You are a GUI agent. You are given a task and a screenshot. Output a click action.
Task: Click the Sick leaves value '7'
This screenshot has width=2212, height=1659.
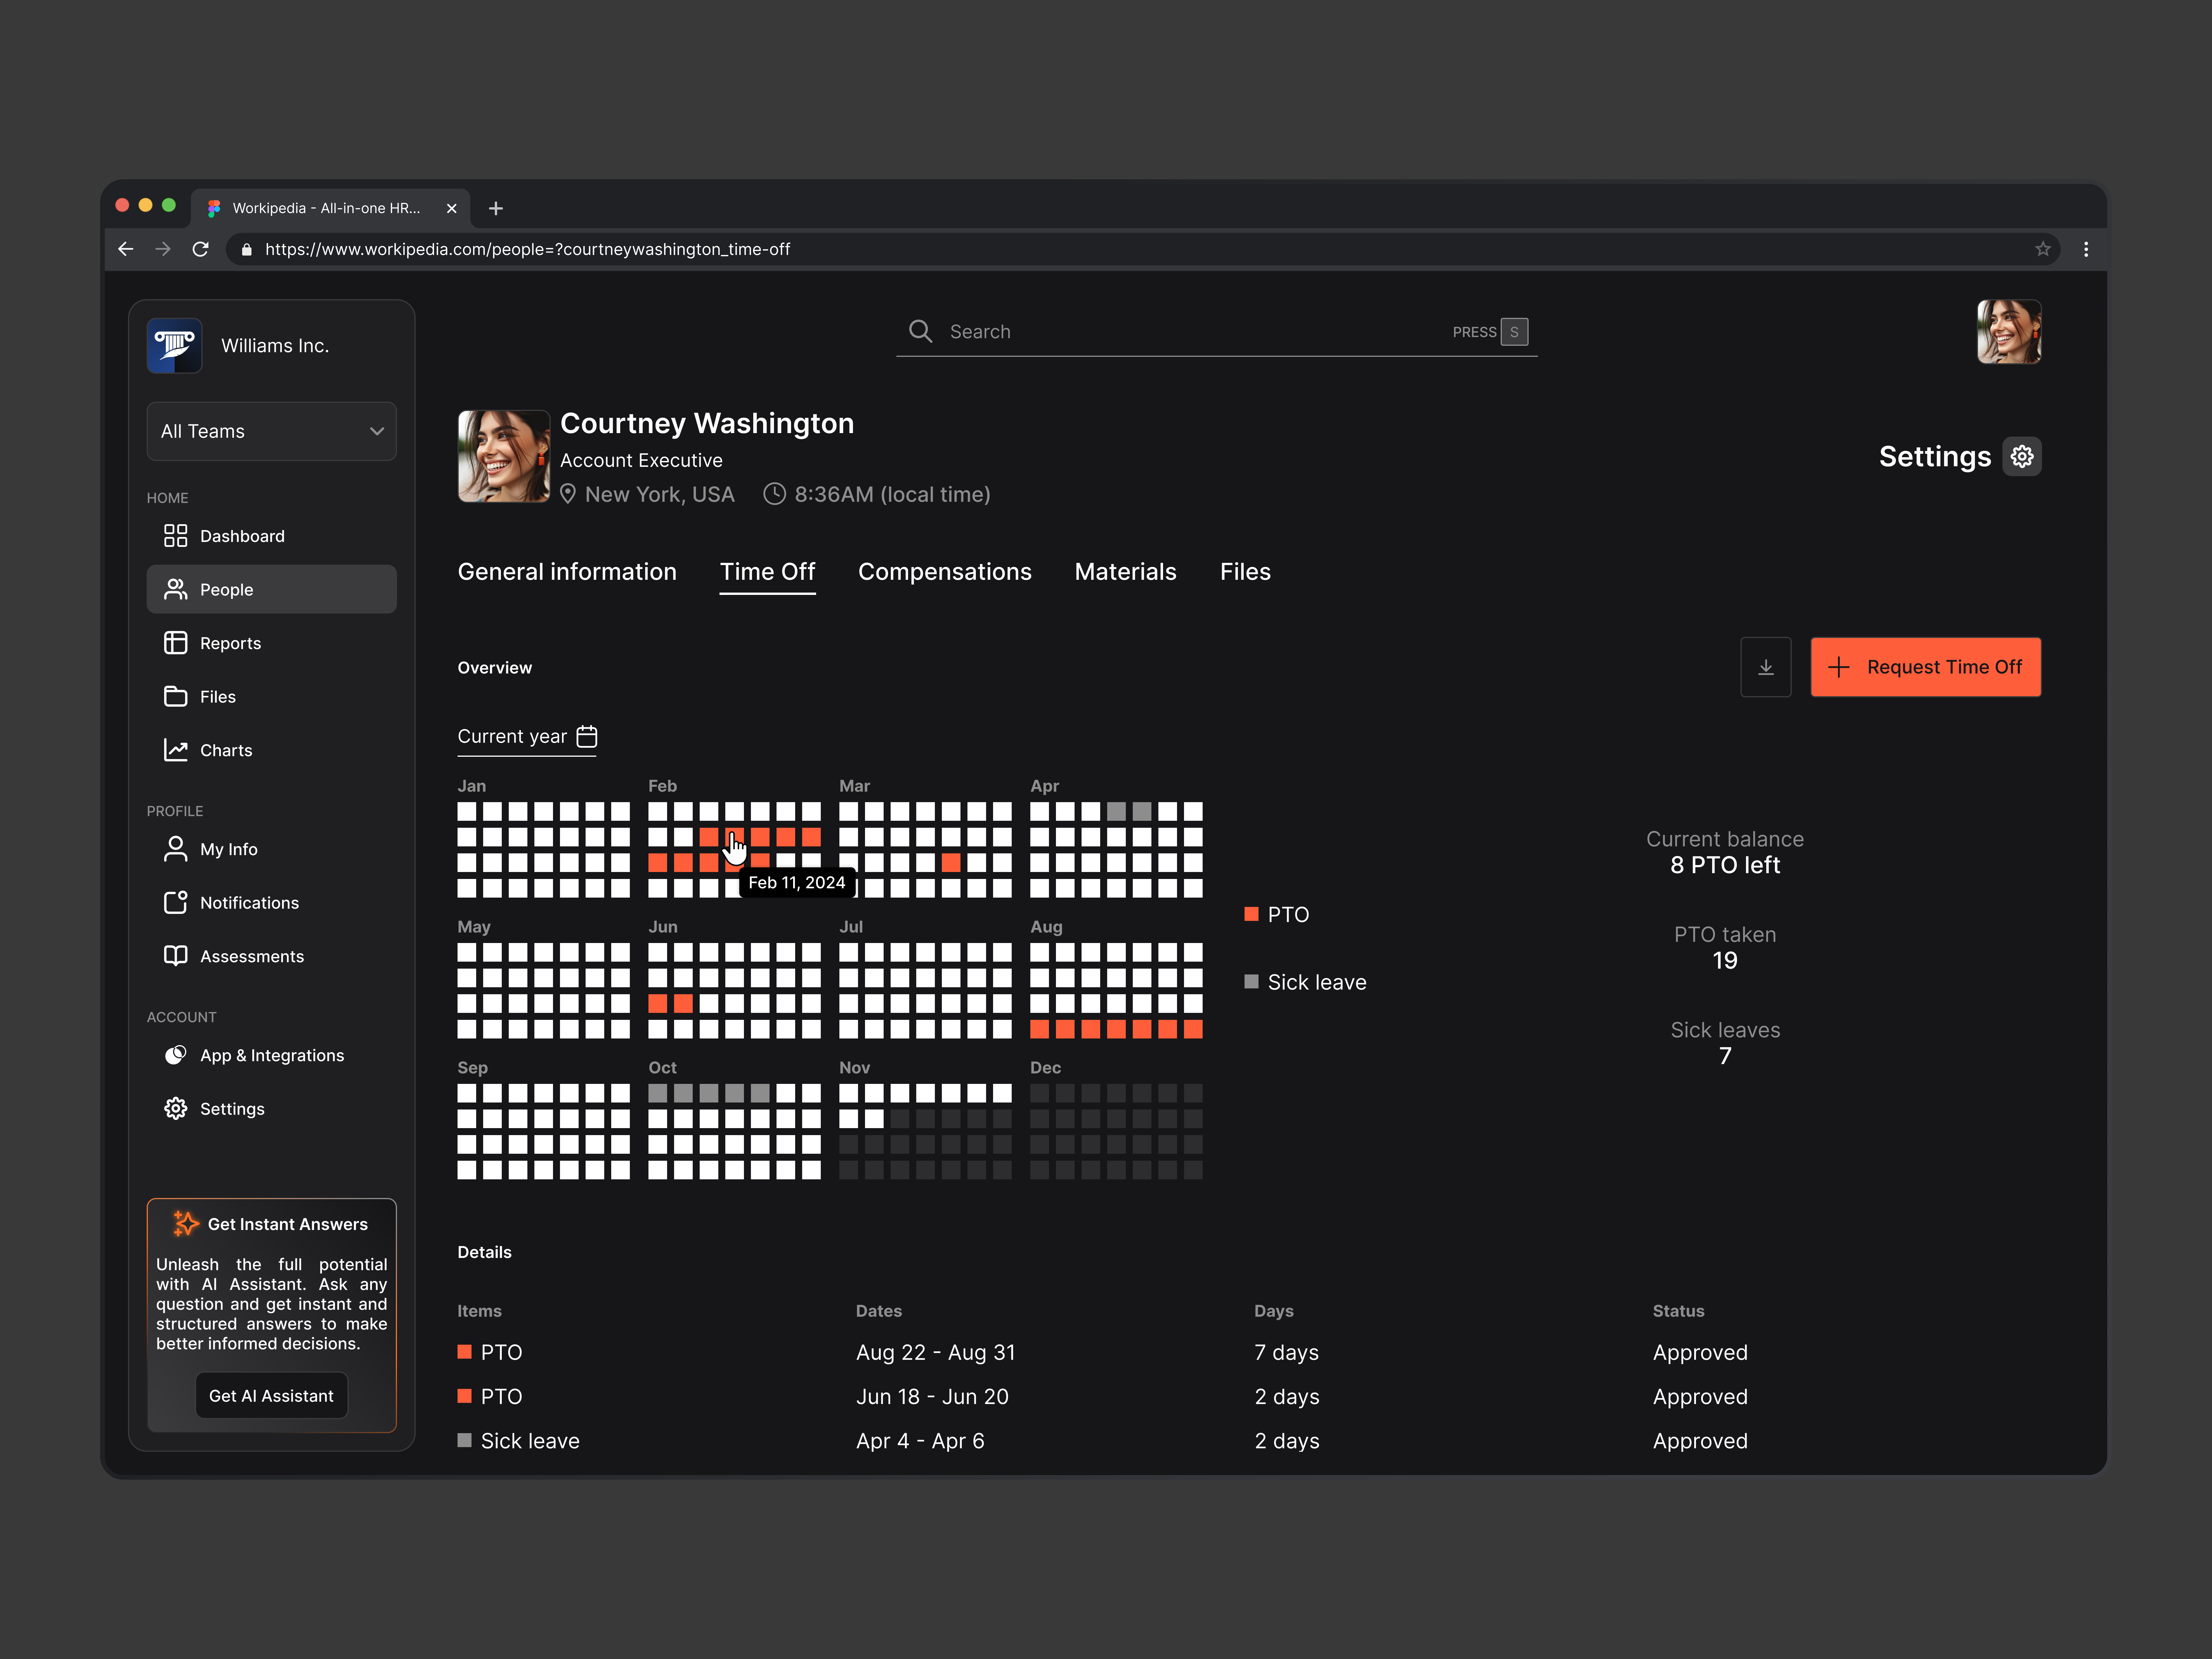pyautogui.click(x=1725, y=1056)
